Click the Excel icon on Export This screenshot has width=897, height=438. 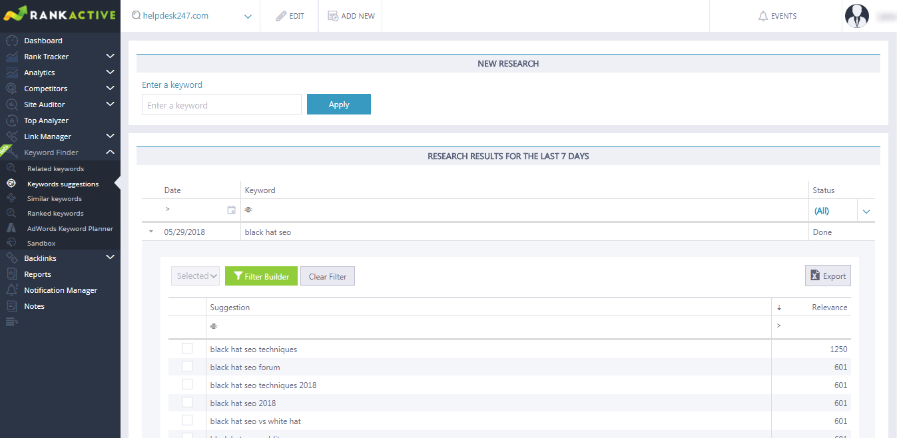point(815,276)
